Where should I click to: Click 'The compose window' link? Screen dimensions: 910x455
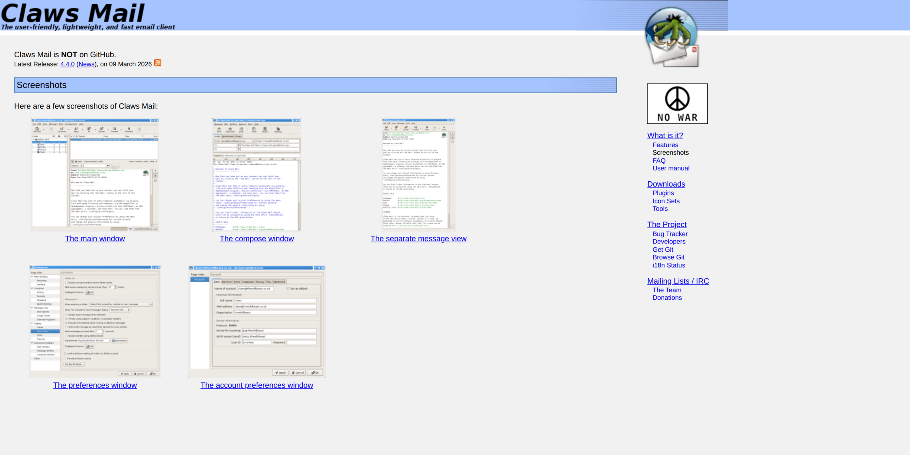coord(257,239)
